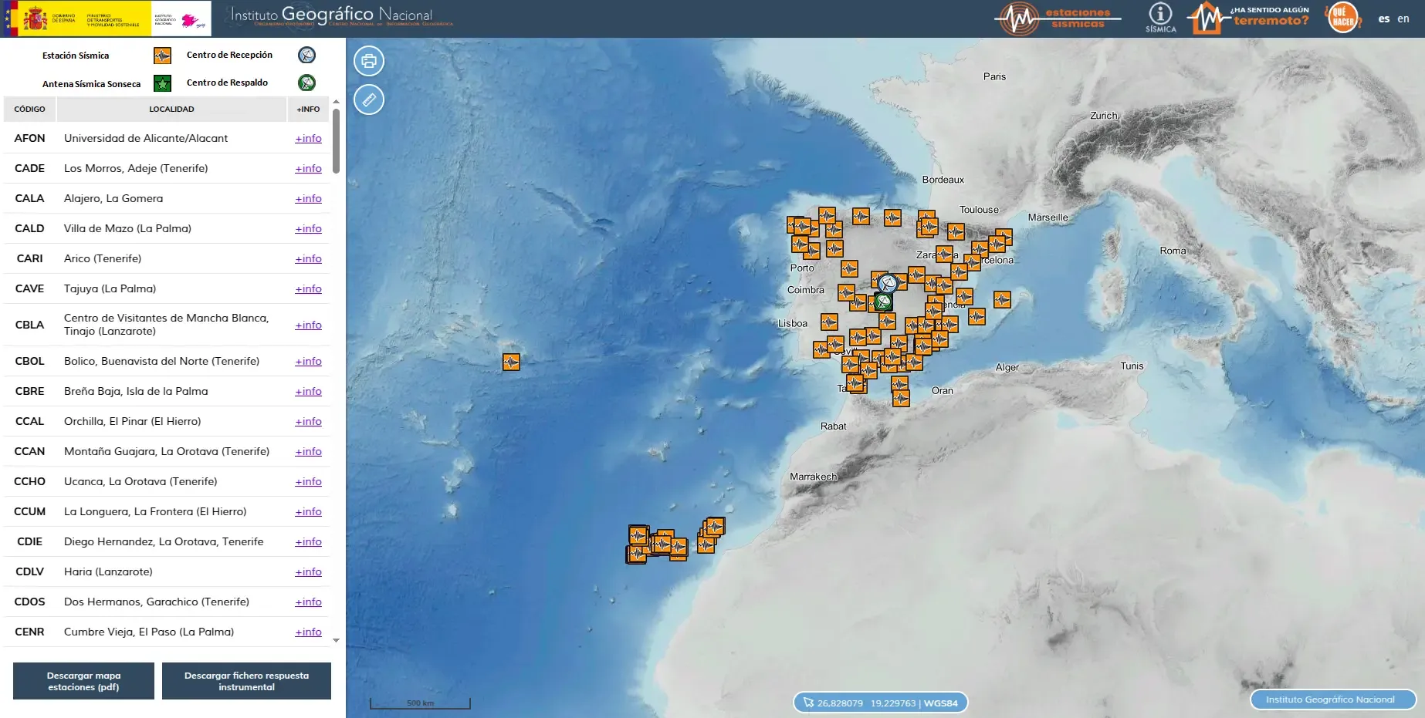Click Instituto Geográfico Nacional attribution button

coord(1332,699)
